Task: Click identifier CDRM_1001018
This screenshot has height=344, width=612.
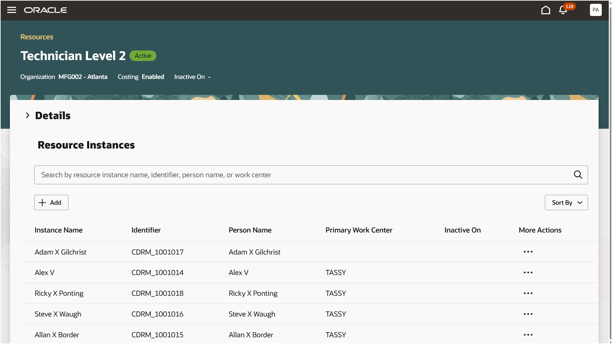Action: point(157,293)
